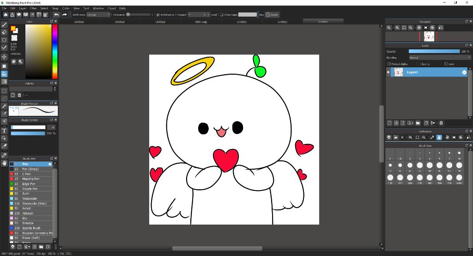Add a layer folder in the Layer panel
The image size is (473, 256).
coord(418,123)
